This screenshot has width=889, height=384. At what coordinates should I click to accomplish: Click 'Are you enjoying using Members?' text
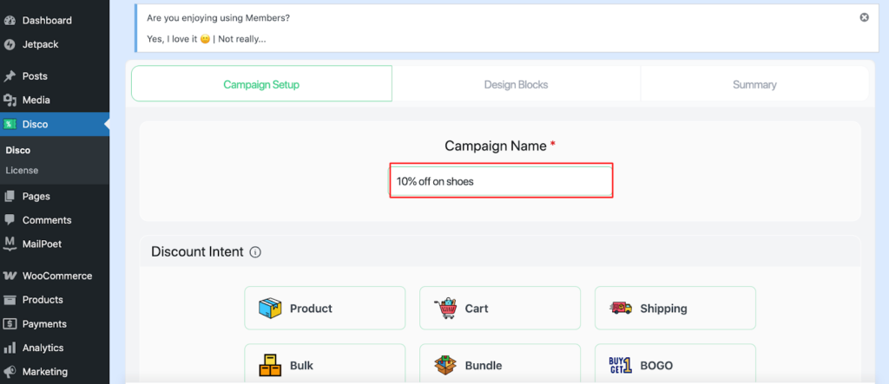(218, 18)
